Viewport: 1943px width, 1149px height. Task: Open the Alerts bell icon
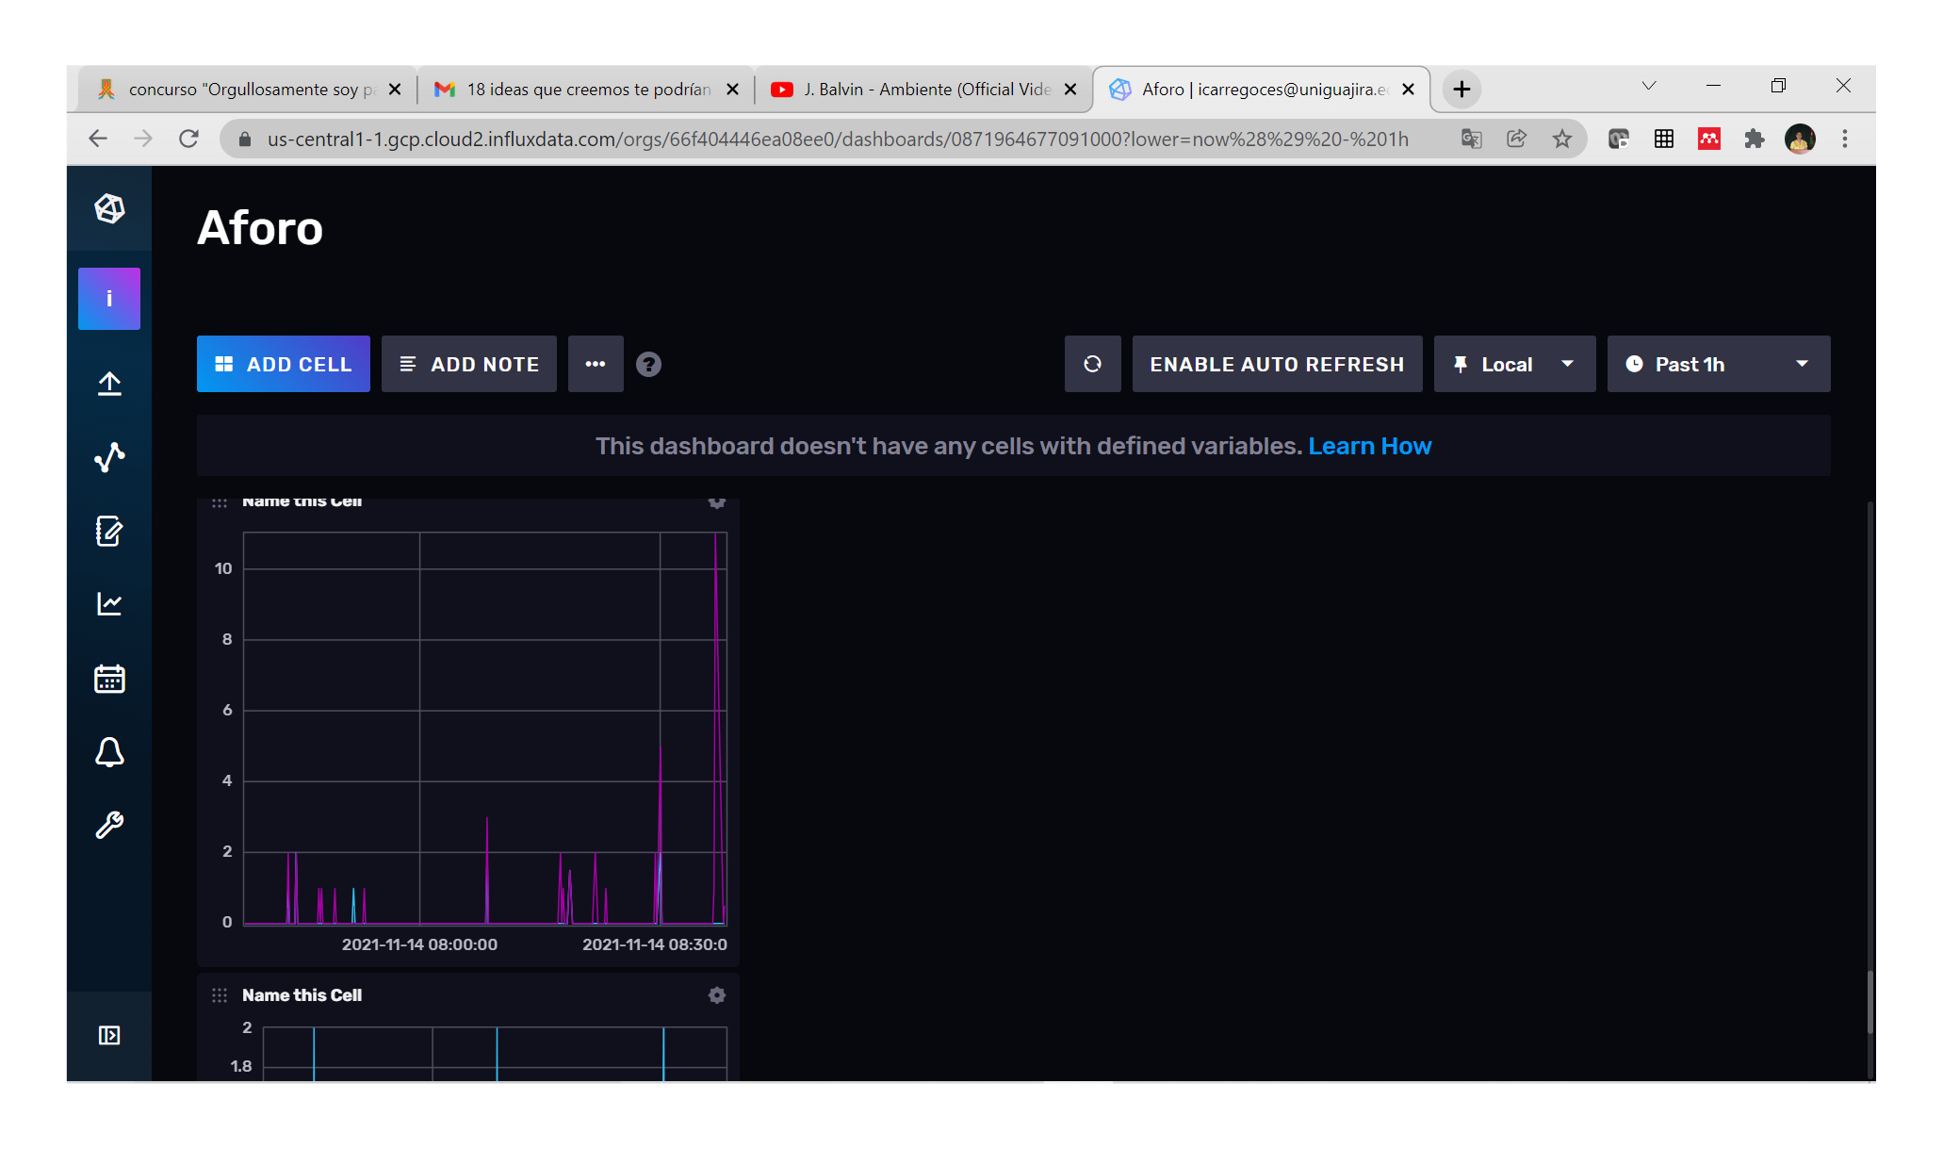click(109, 752)
